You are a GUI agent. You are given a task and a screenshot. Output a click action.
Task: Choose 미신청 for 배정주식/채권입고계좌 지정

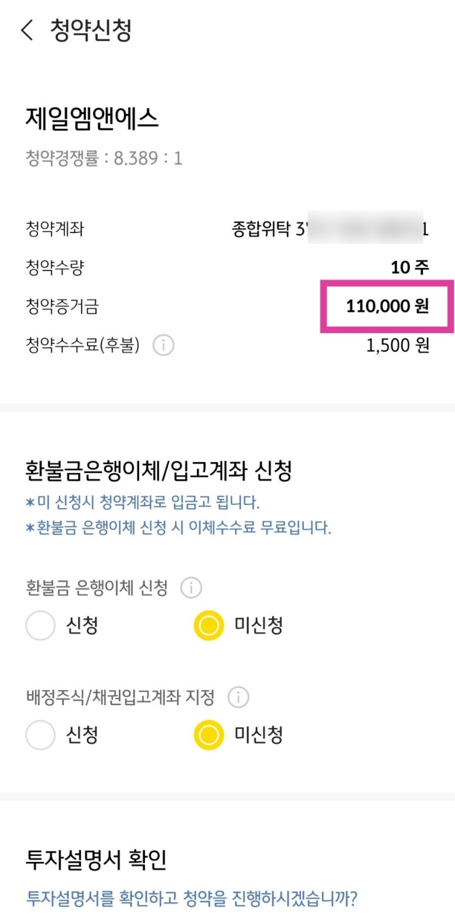click(209, 735)
